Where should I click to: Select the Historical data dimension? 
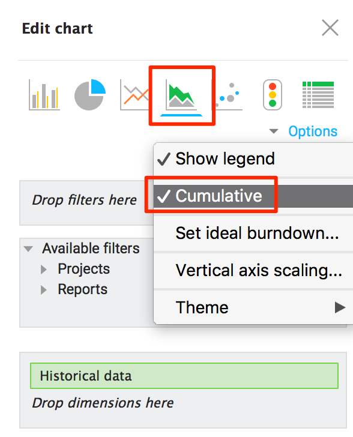pos(184,376)
